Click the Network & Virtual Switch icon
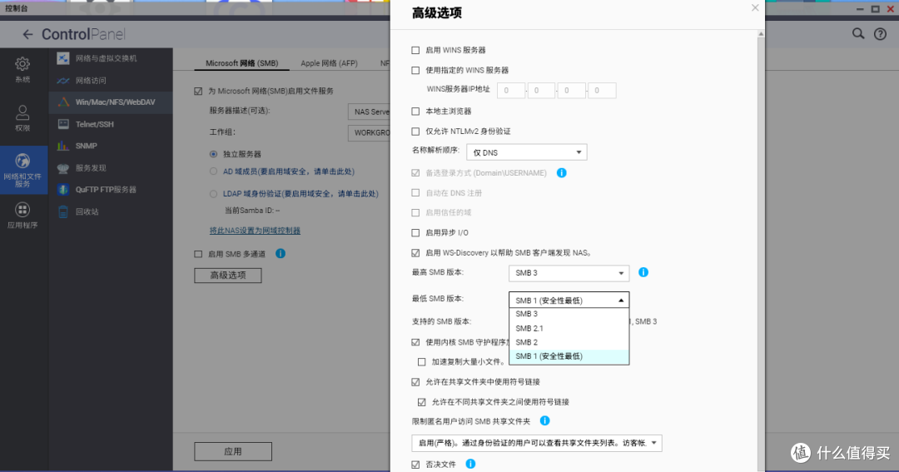Viewport: 899px width, 472px height. tap(63, 58)
